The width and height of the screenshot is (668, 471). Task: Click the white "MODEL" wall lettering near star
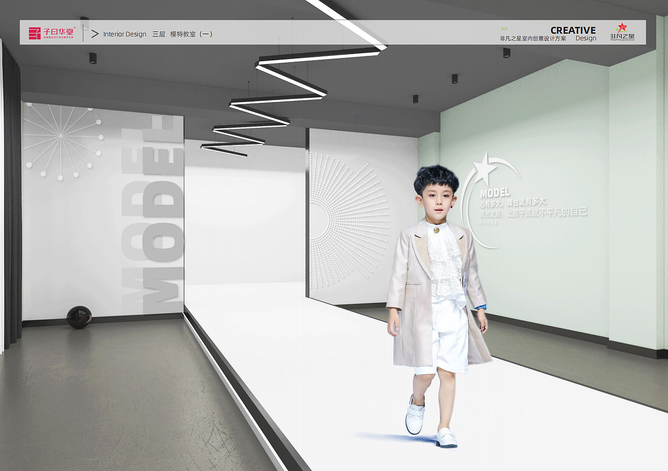(x=495, y=193)
